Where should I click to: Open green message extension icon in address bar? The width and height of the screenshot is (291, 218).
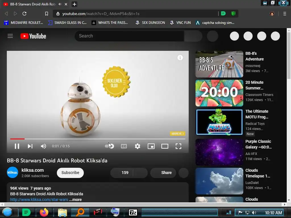223,13
